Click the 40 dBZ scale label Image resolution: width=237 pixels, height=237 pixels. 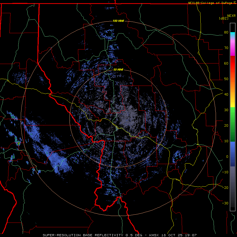tap(226, 94)
